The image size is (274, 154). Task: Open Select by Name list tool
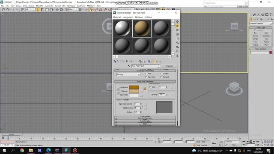point(42,10)
